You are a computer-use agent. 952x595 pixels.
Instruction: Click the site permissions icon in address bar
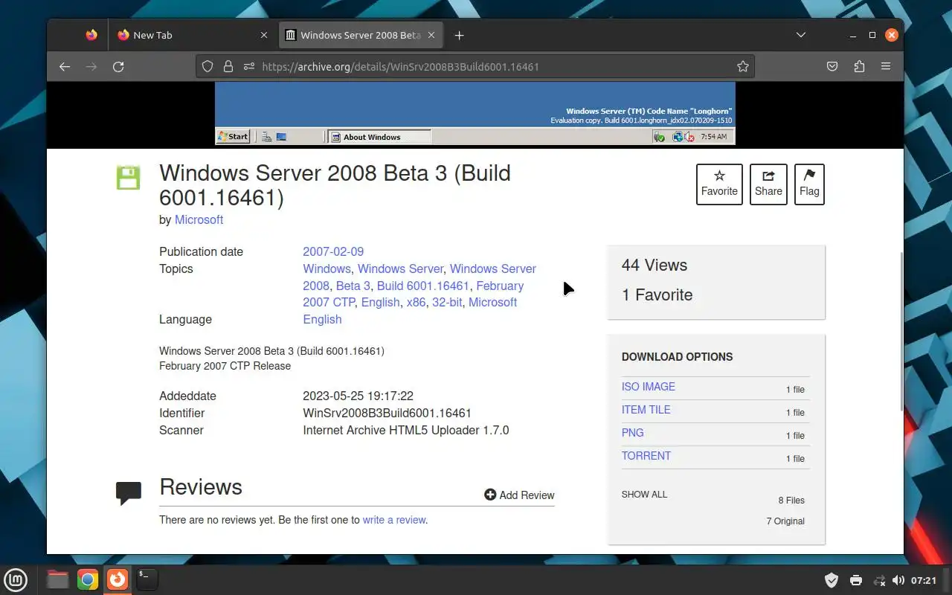tap(248, 66)
